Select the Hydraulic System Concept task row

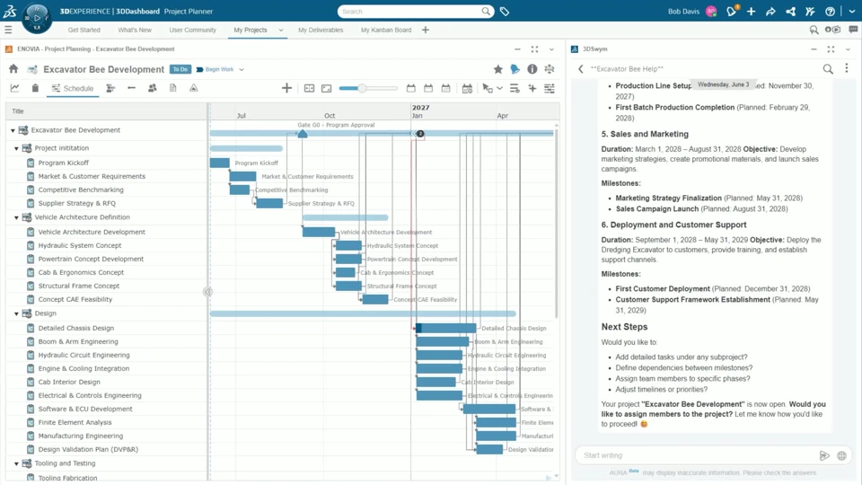tap(107, 246)
